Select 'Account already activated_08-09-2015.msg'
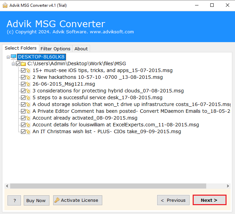The height and width of the screenshot is (214, 235). pyautogui.click(x=85, y=118)
